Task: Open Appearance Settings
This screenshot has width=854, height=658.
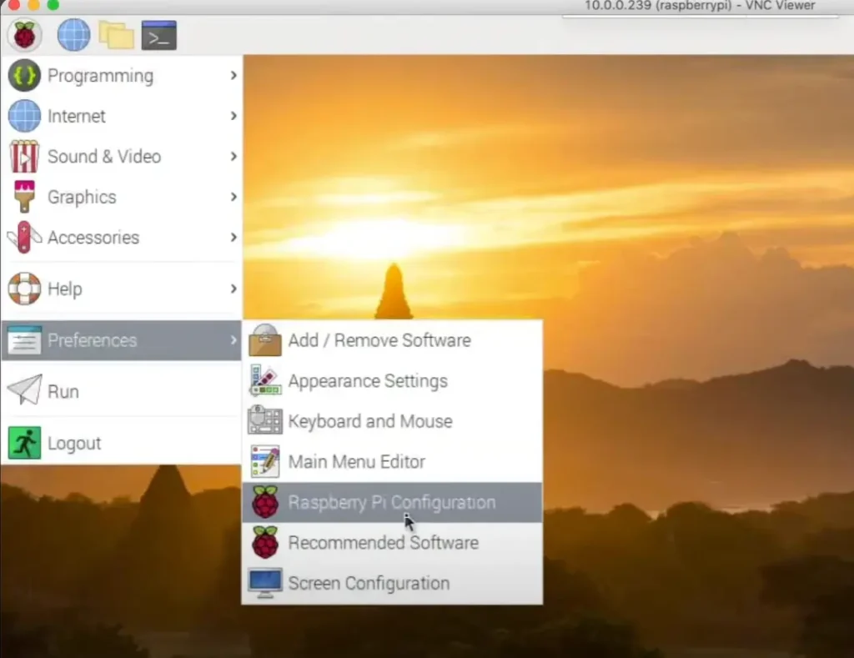Action: 392,381
